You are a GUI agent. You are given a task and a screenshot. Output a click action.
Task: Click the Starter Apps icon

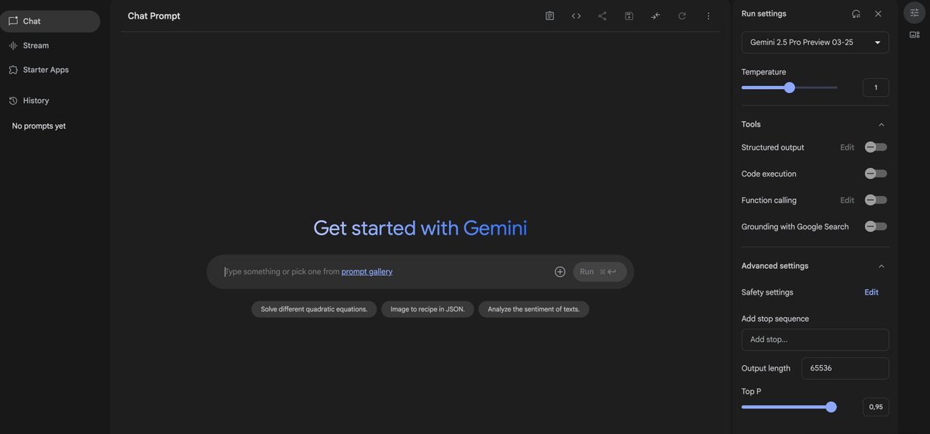12,70
